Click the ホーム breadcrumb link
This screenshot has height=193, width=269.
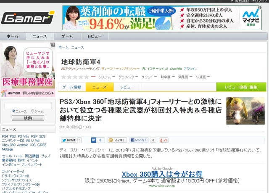click(x=63, y=47)
